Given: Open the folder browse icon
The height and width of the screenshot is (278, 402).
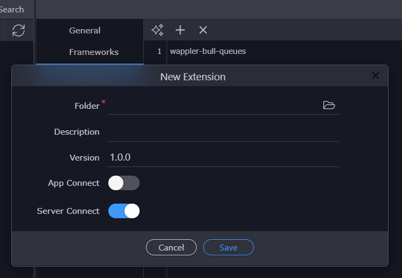Looking at the screenshot, I should pos(329,105).
